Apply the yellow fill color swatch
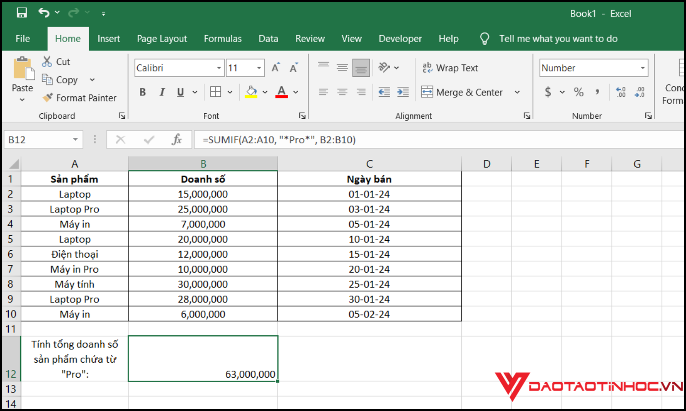The width and height of the screenshot is (686, 411). pyautogui.click(x=251, y=92)
